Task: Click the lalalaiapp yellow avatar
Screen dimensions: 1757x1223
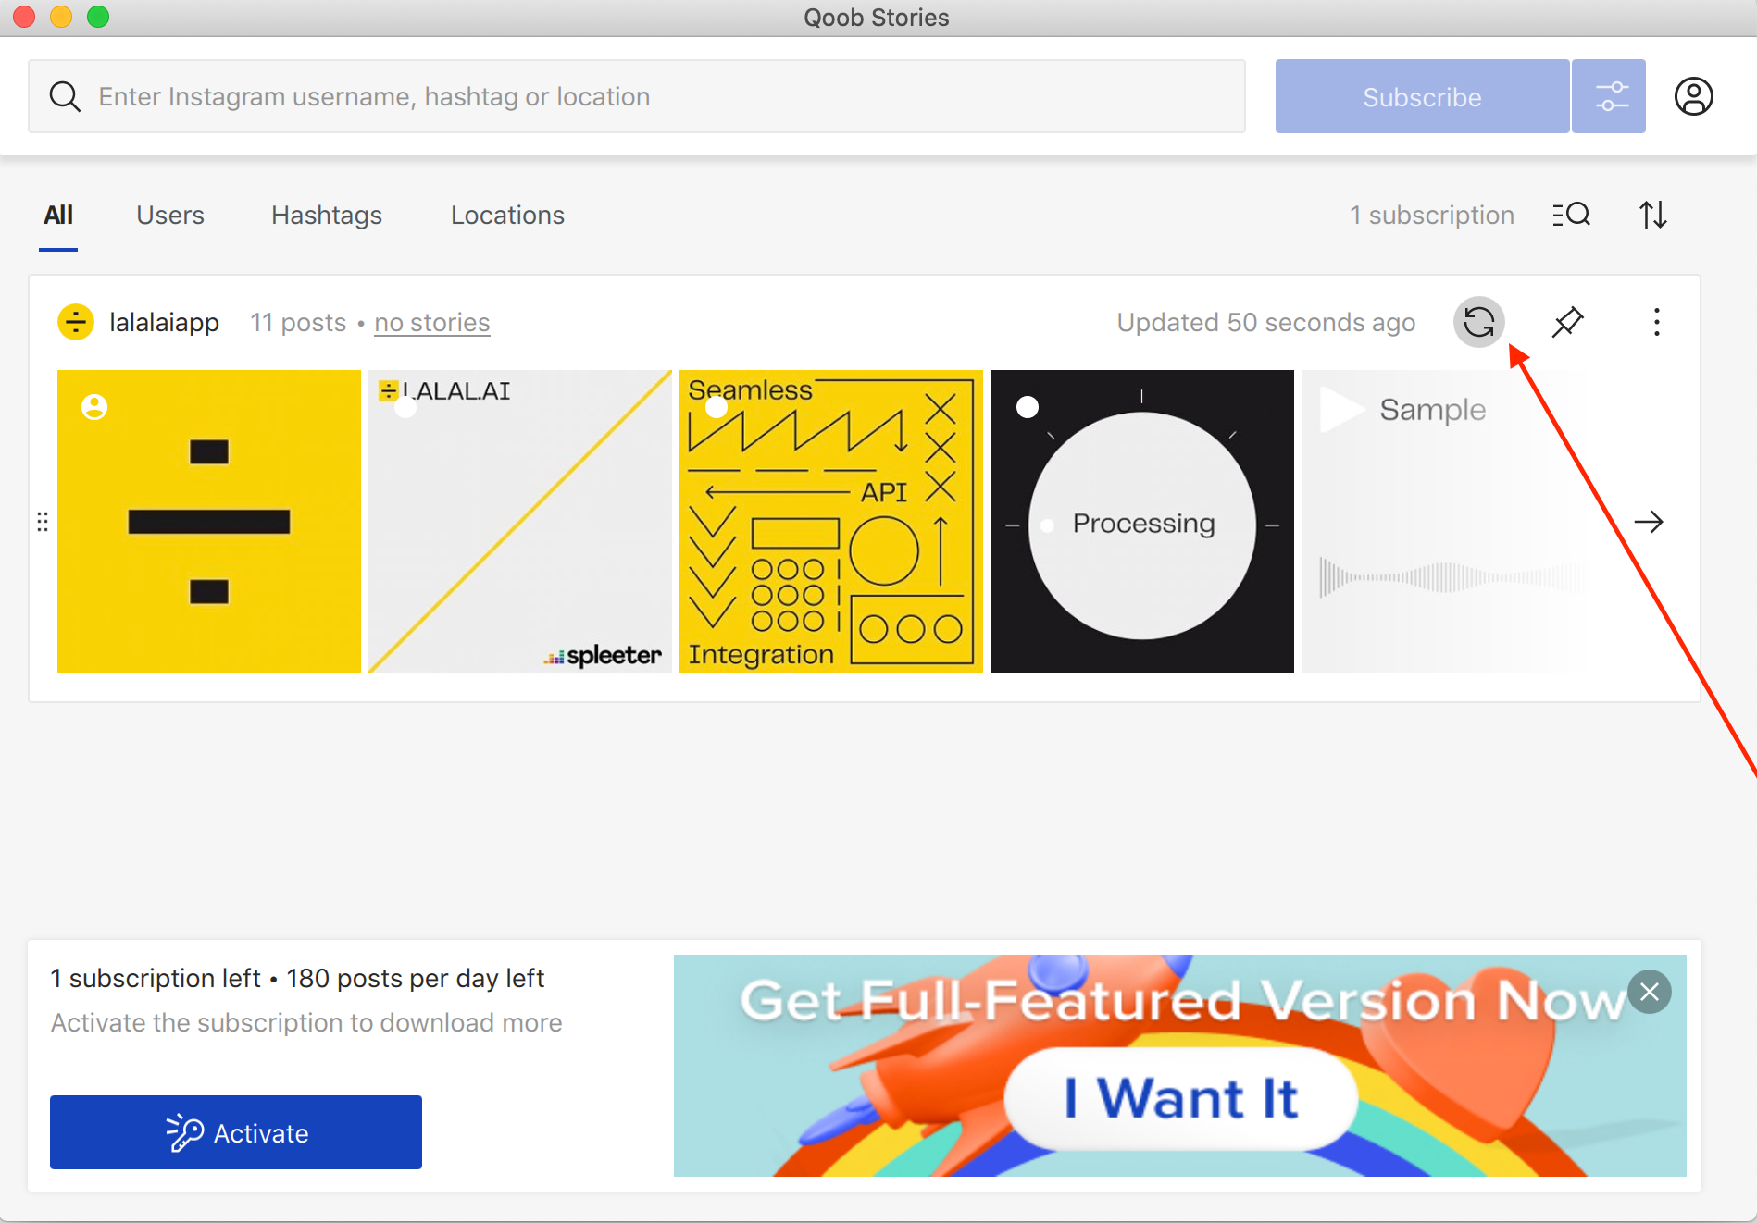Action: click(x=76, y=322)
